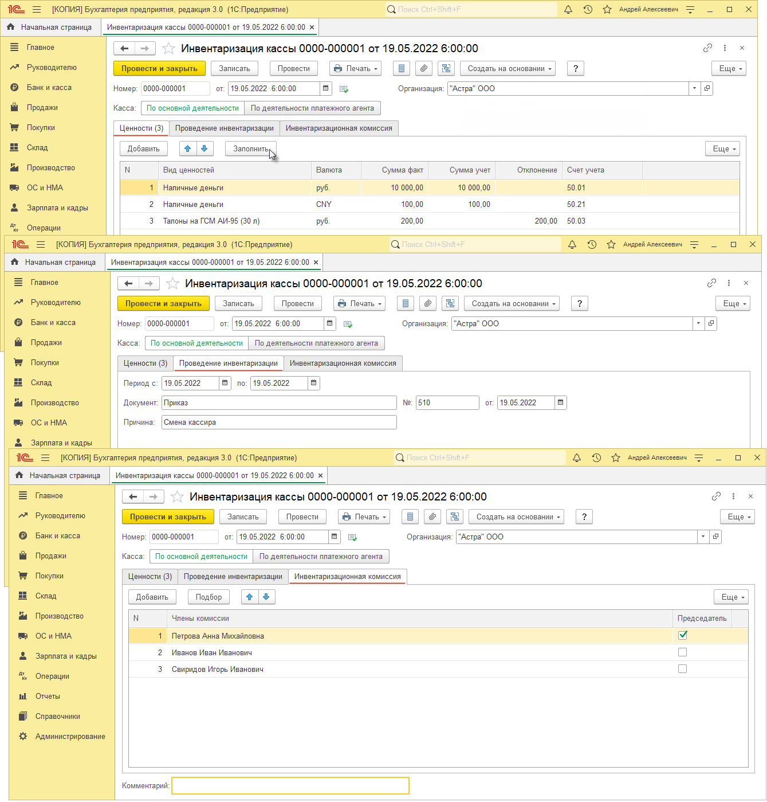
Task: Open the related documents structure icon in the top window
Action: [x=446, y=68]
